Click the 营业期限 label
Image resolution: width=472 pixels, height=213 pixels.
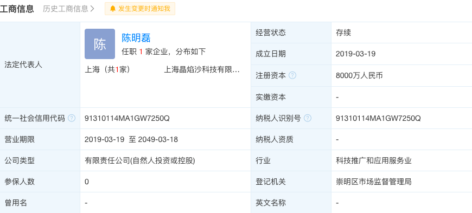point(20,140)
